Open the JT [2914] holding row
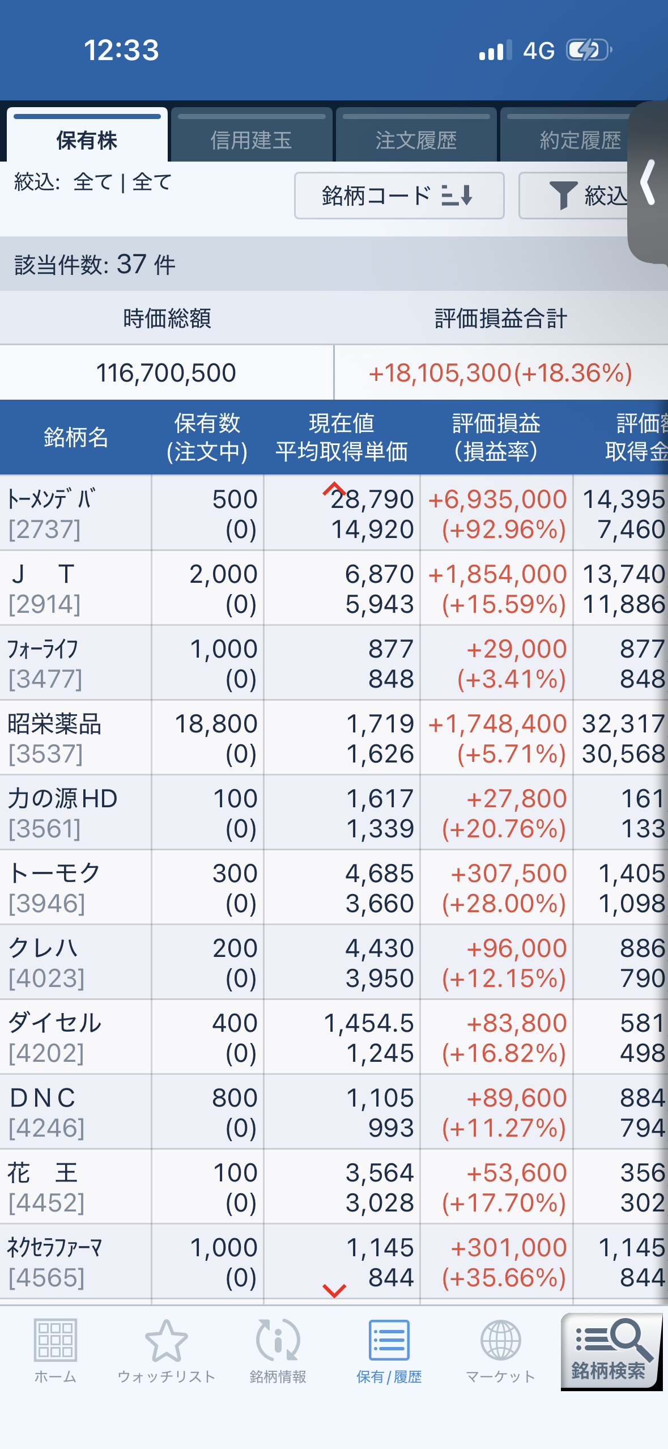Image resolution: width=668 pixels, height=1449 pixels. [x=334, y=588]
